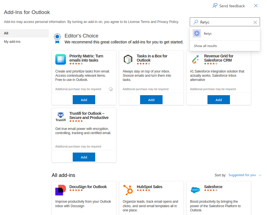267x215 pixels.
Task: Open Salesforce add-in title
Action: pyautogui.click(x=213, y=187)
